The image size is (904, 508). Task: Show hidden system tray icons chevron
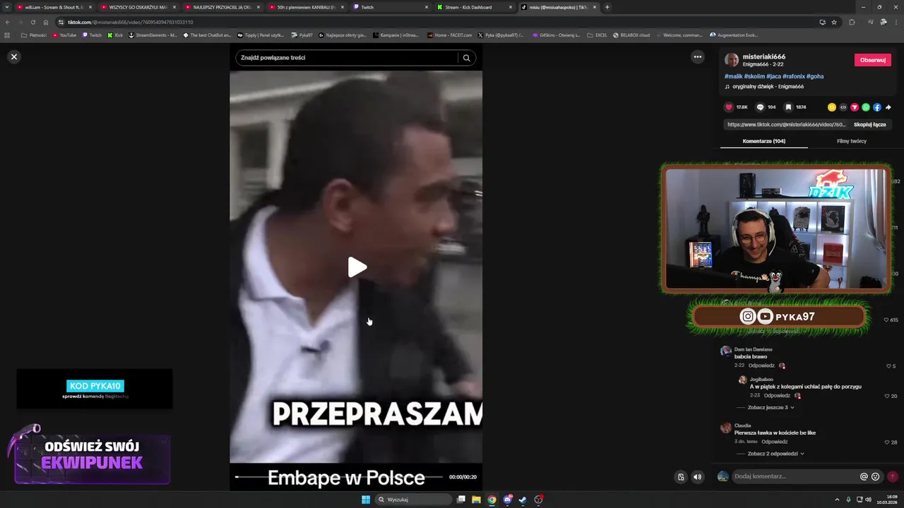[x=838, y=500]
